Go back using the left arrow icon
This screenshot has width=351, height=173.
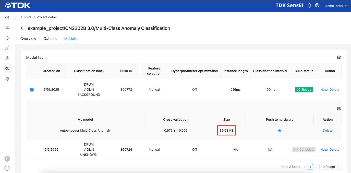22,28
